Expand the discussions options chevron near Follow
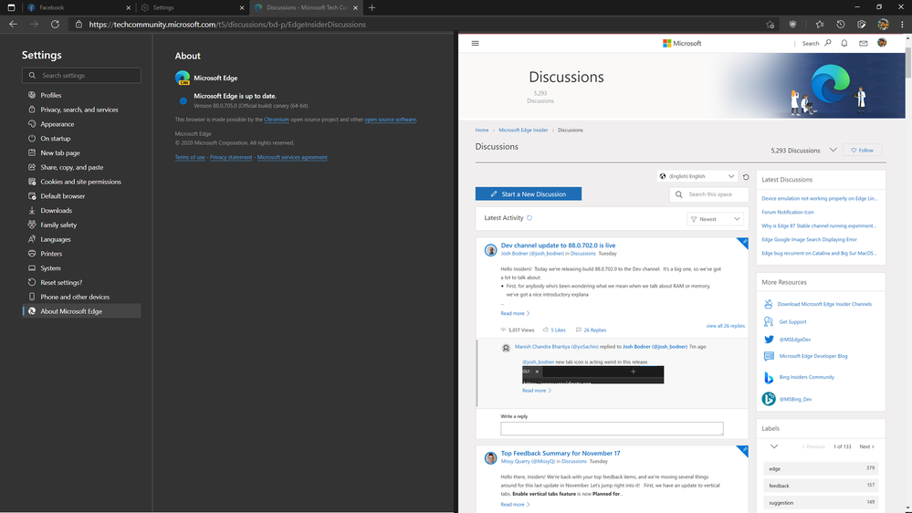The height and width of the screenshot is (513, 912). tap(833, 150)
